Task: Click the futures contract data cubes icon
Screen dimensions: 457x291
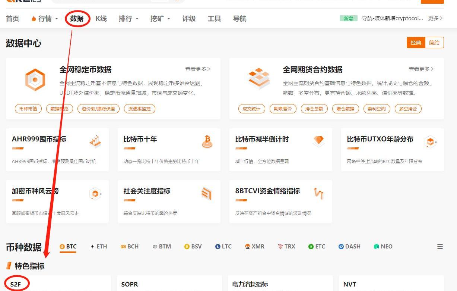Action: (259, 78)
